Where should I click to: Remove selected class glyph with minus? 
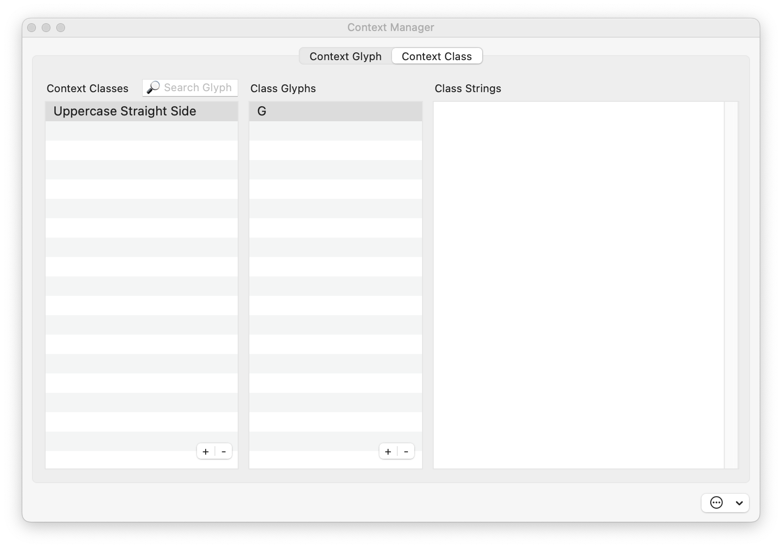coord(406,451)
